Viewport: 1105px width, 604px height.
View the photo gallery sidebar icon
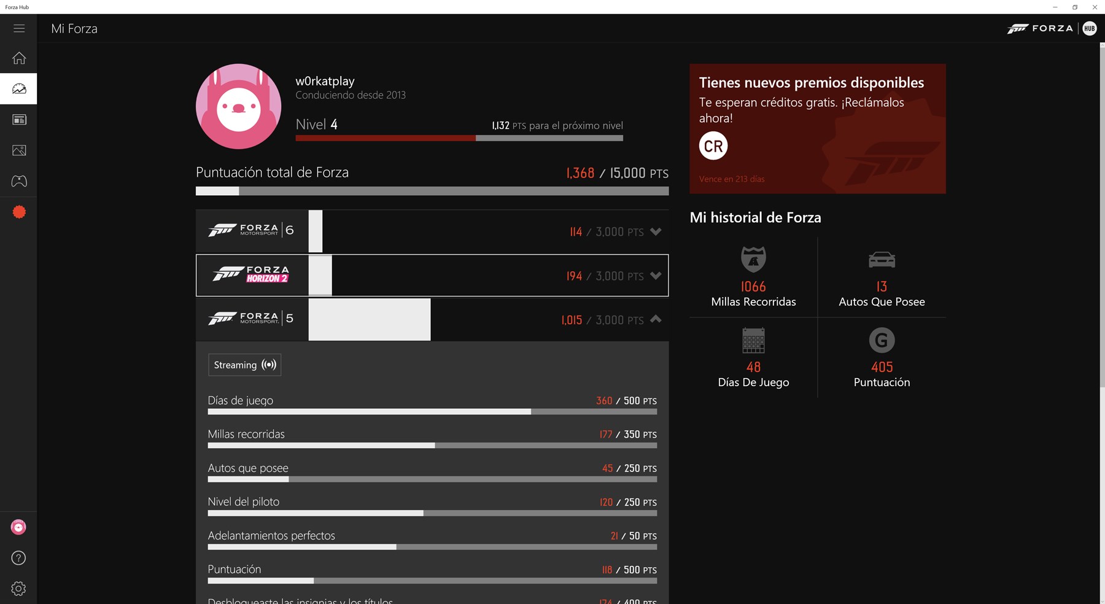click(19, 150)
